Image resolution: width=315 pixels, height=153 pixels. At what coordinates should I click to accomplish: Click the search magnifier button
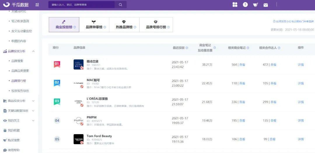pyautogui.click(x=120, y=5)
